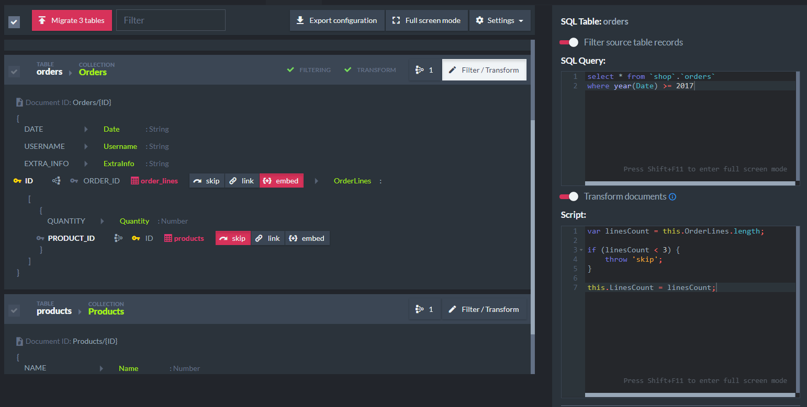Click the FILTERING status indicator
Screen dimensions: 807x407
click(309, 69)
